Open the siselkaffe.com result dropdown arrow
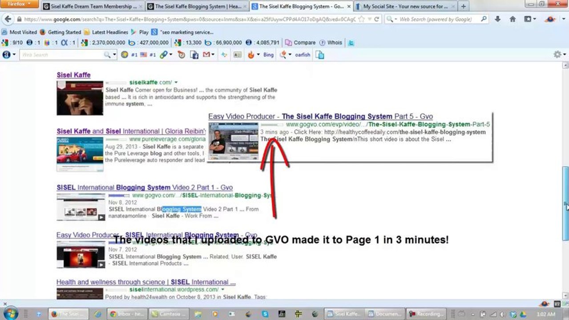Image resolution: width=569 pixels, height=320 pixels. [x=176, y=83]
